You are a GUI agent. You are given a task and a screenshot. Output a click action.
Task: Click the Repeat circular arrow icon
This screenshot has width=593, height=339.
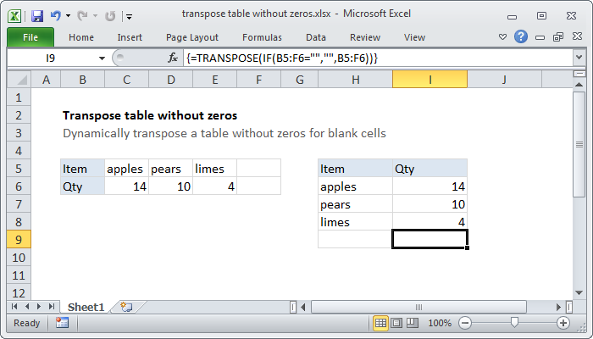(110, 16)
